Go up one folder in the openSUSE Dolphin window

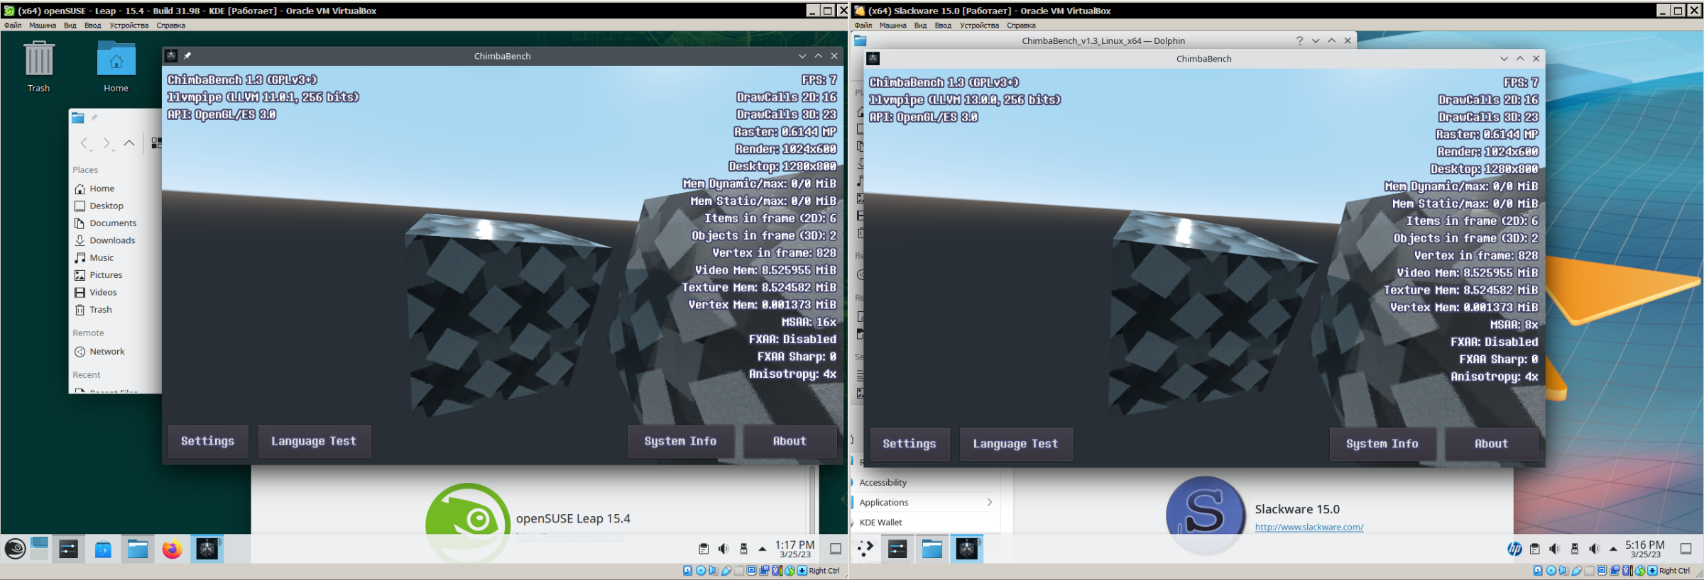129,143
